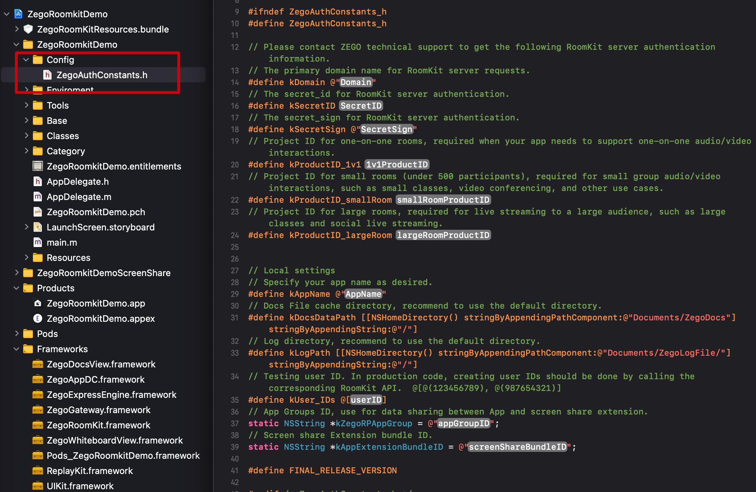Select the userID placeholder token

[366, 400]
